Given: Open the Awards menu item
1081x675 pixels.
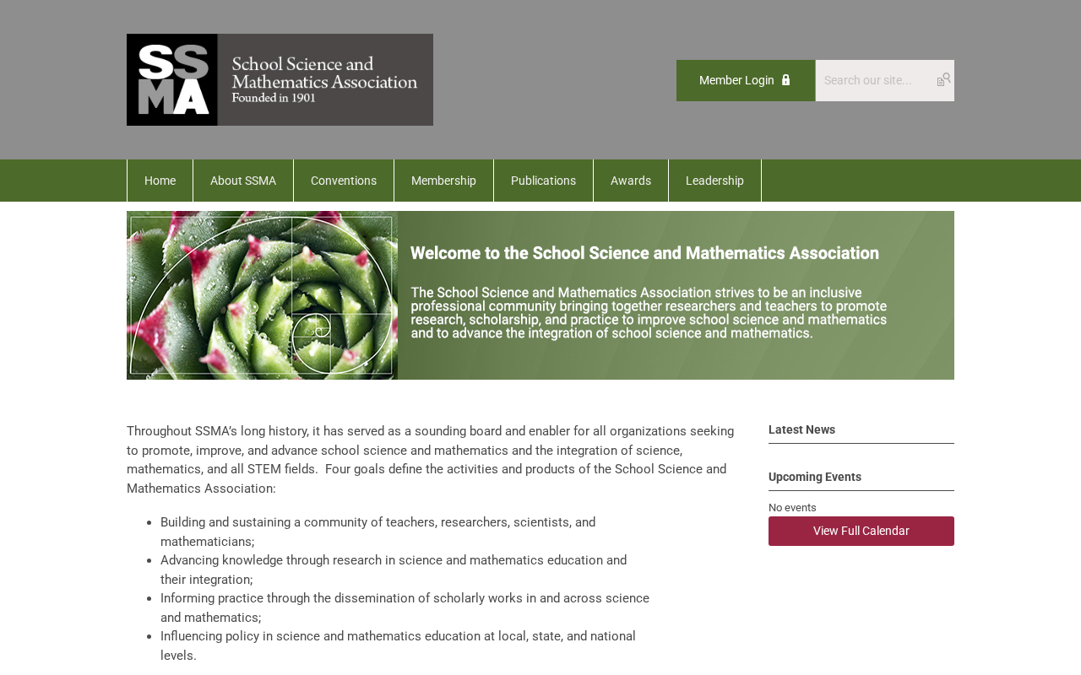Looking at the screenshot, I should click(x=631, y=181).
